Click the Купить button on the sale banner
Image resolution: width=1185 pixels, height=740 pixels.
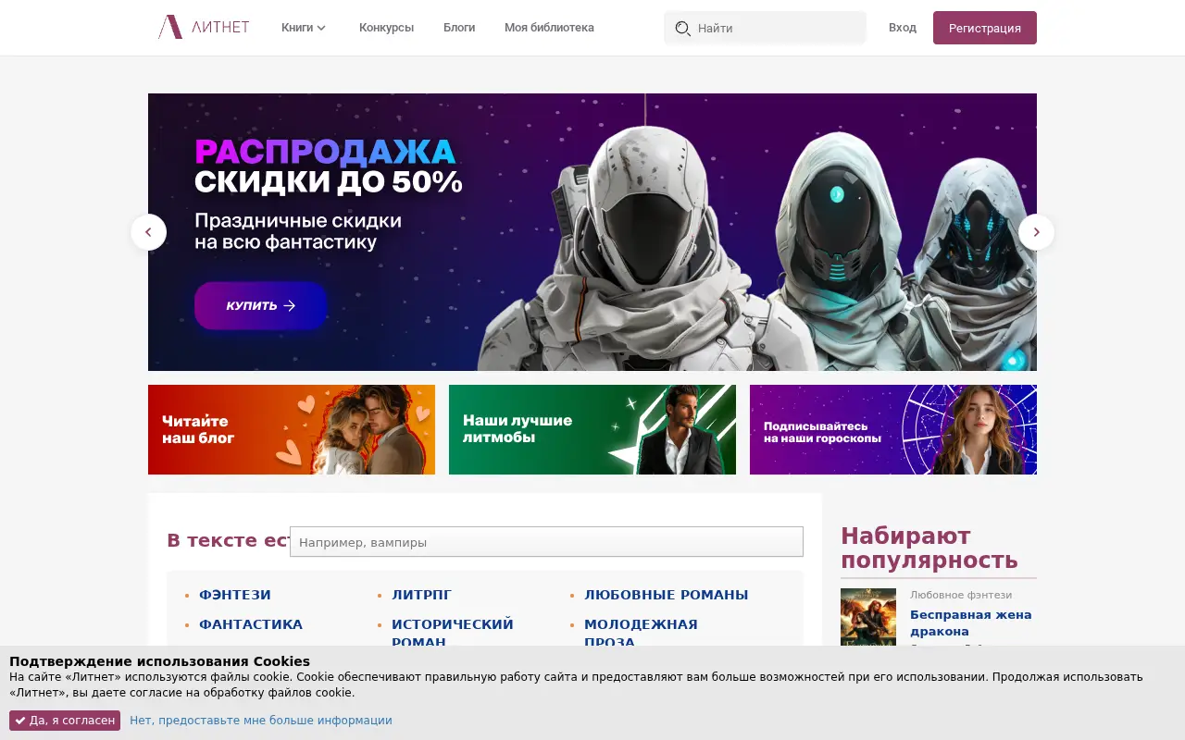[x=260, y=305]
